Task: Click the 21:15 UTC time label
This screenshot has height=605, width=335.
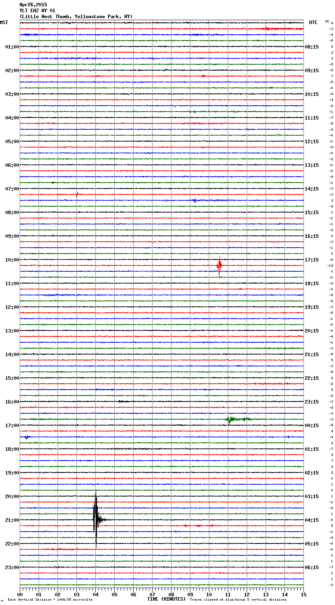Action: click(x=312, y=355)
